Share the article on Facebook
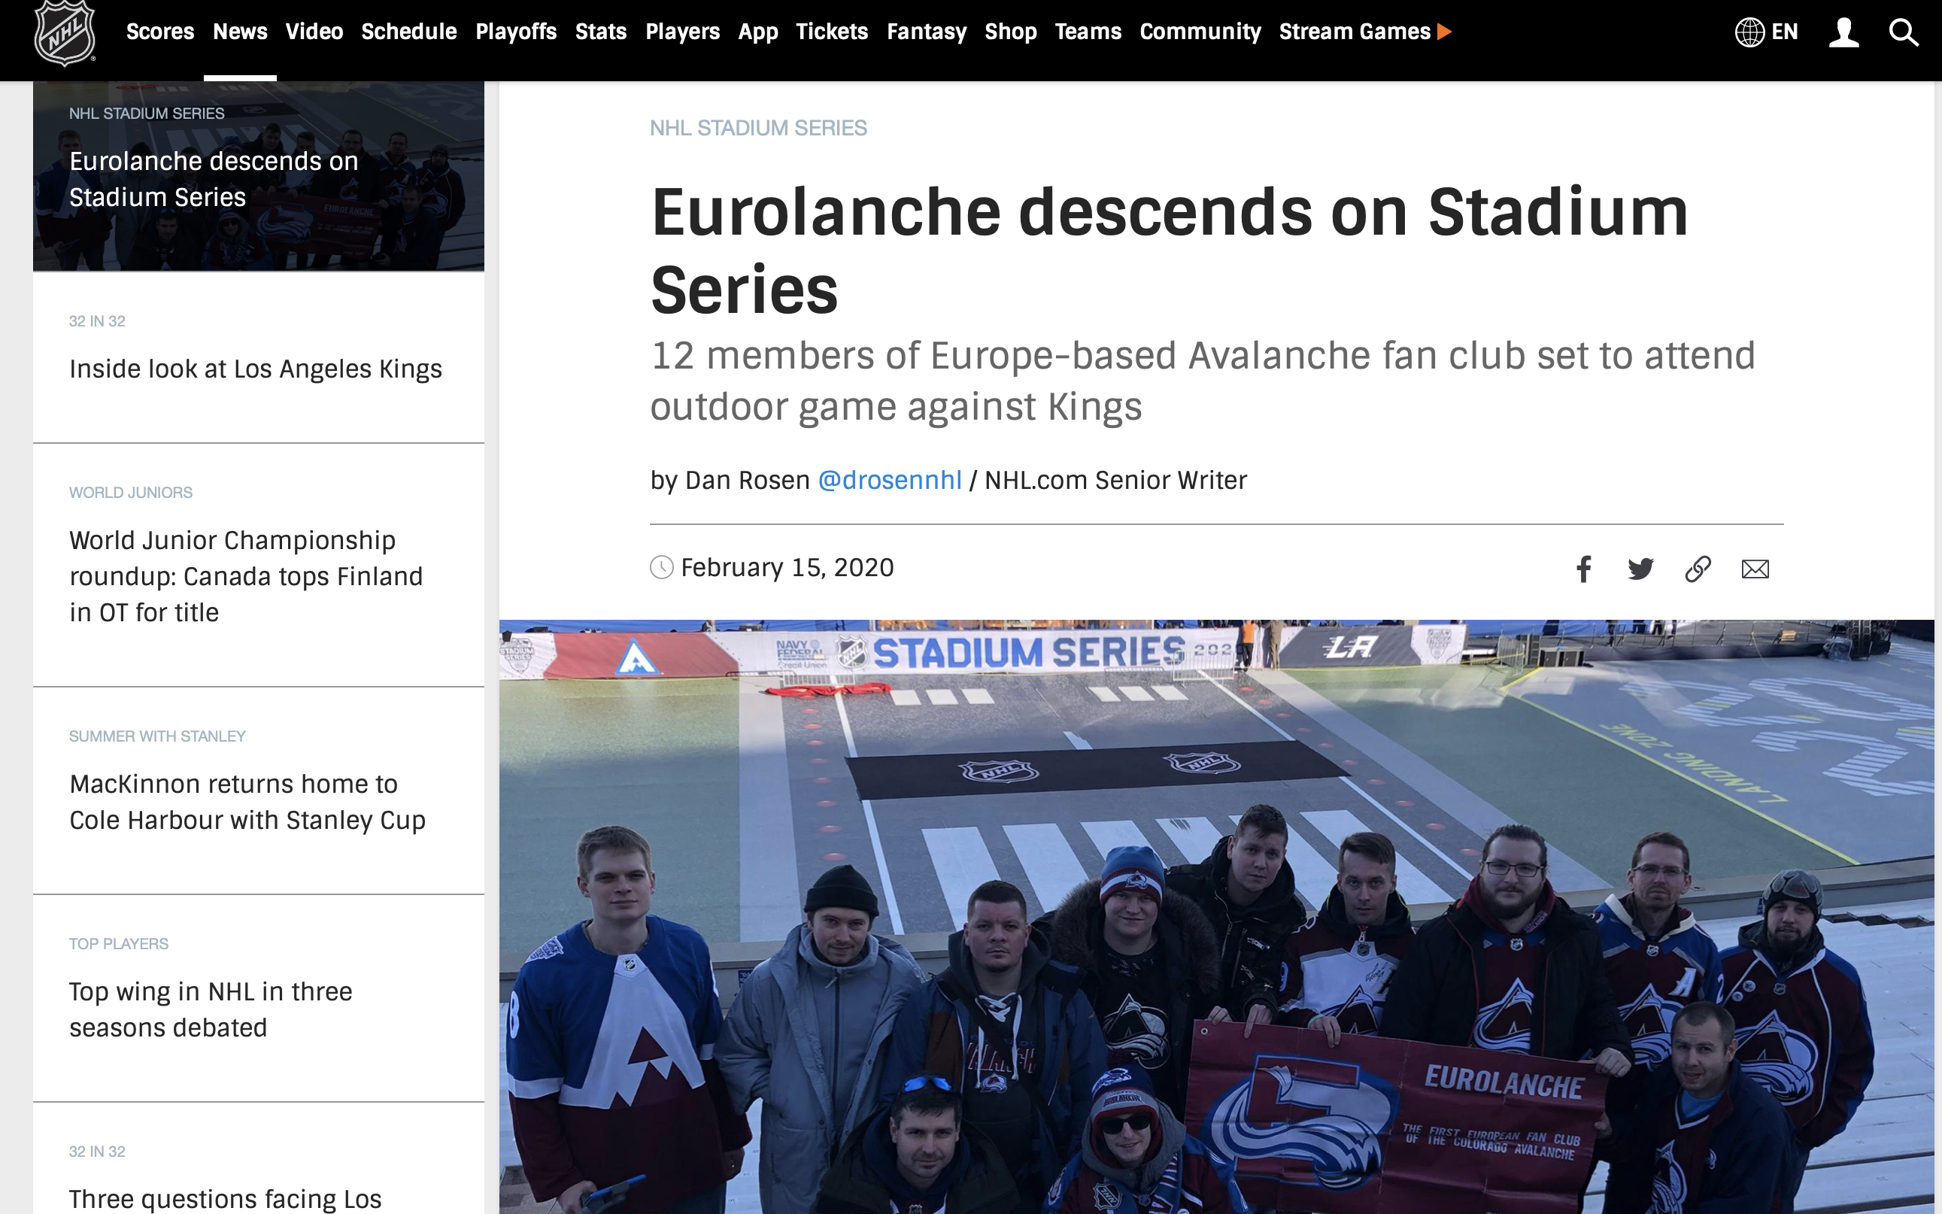 pyautogui.click(x=1583, y=569)
